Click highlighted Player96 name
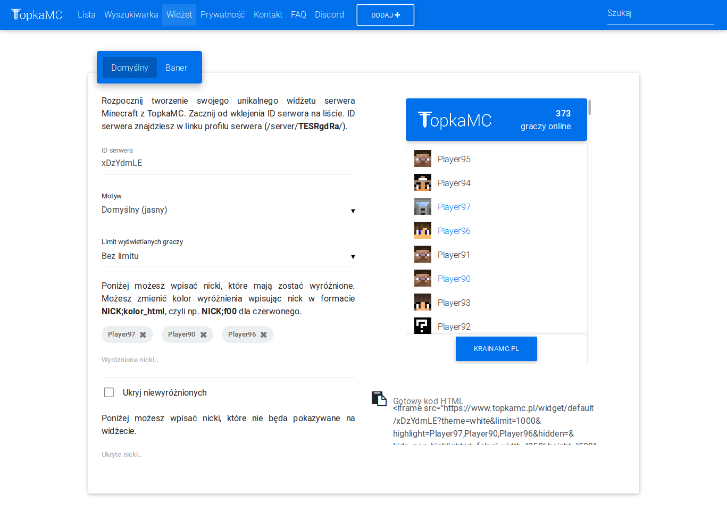727x519 pixels. tap(454, 231)
